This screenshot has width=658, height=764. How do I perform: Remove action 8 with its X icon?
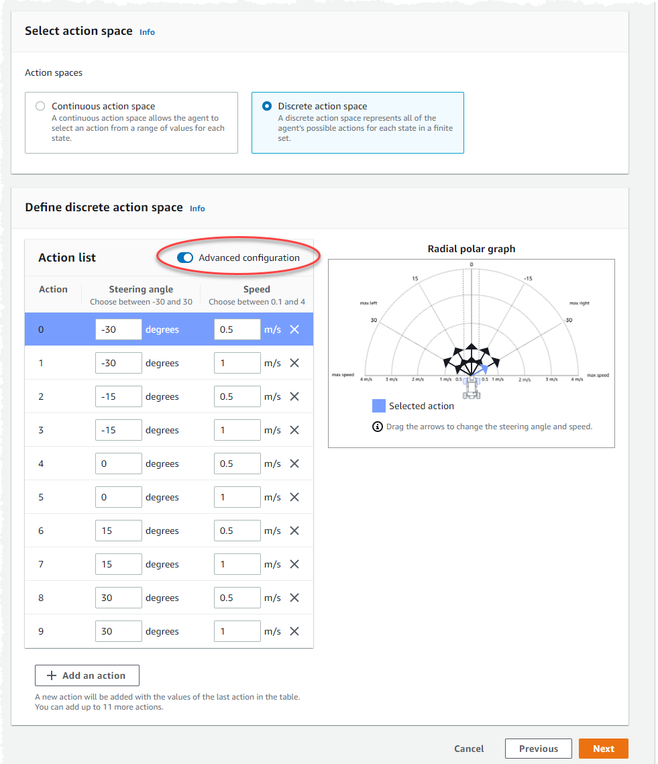click(x=294, y=597)
